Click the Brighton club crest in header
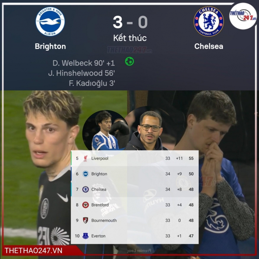 (x=50, y=22)
